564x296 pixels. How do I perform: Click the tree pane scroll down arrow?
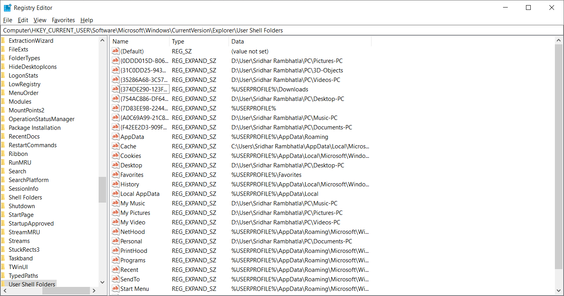click(x=103, y=282)
